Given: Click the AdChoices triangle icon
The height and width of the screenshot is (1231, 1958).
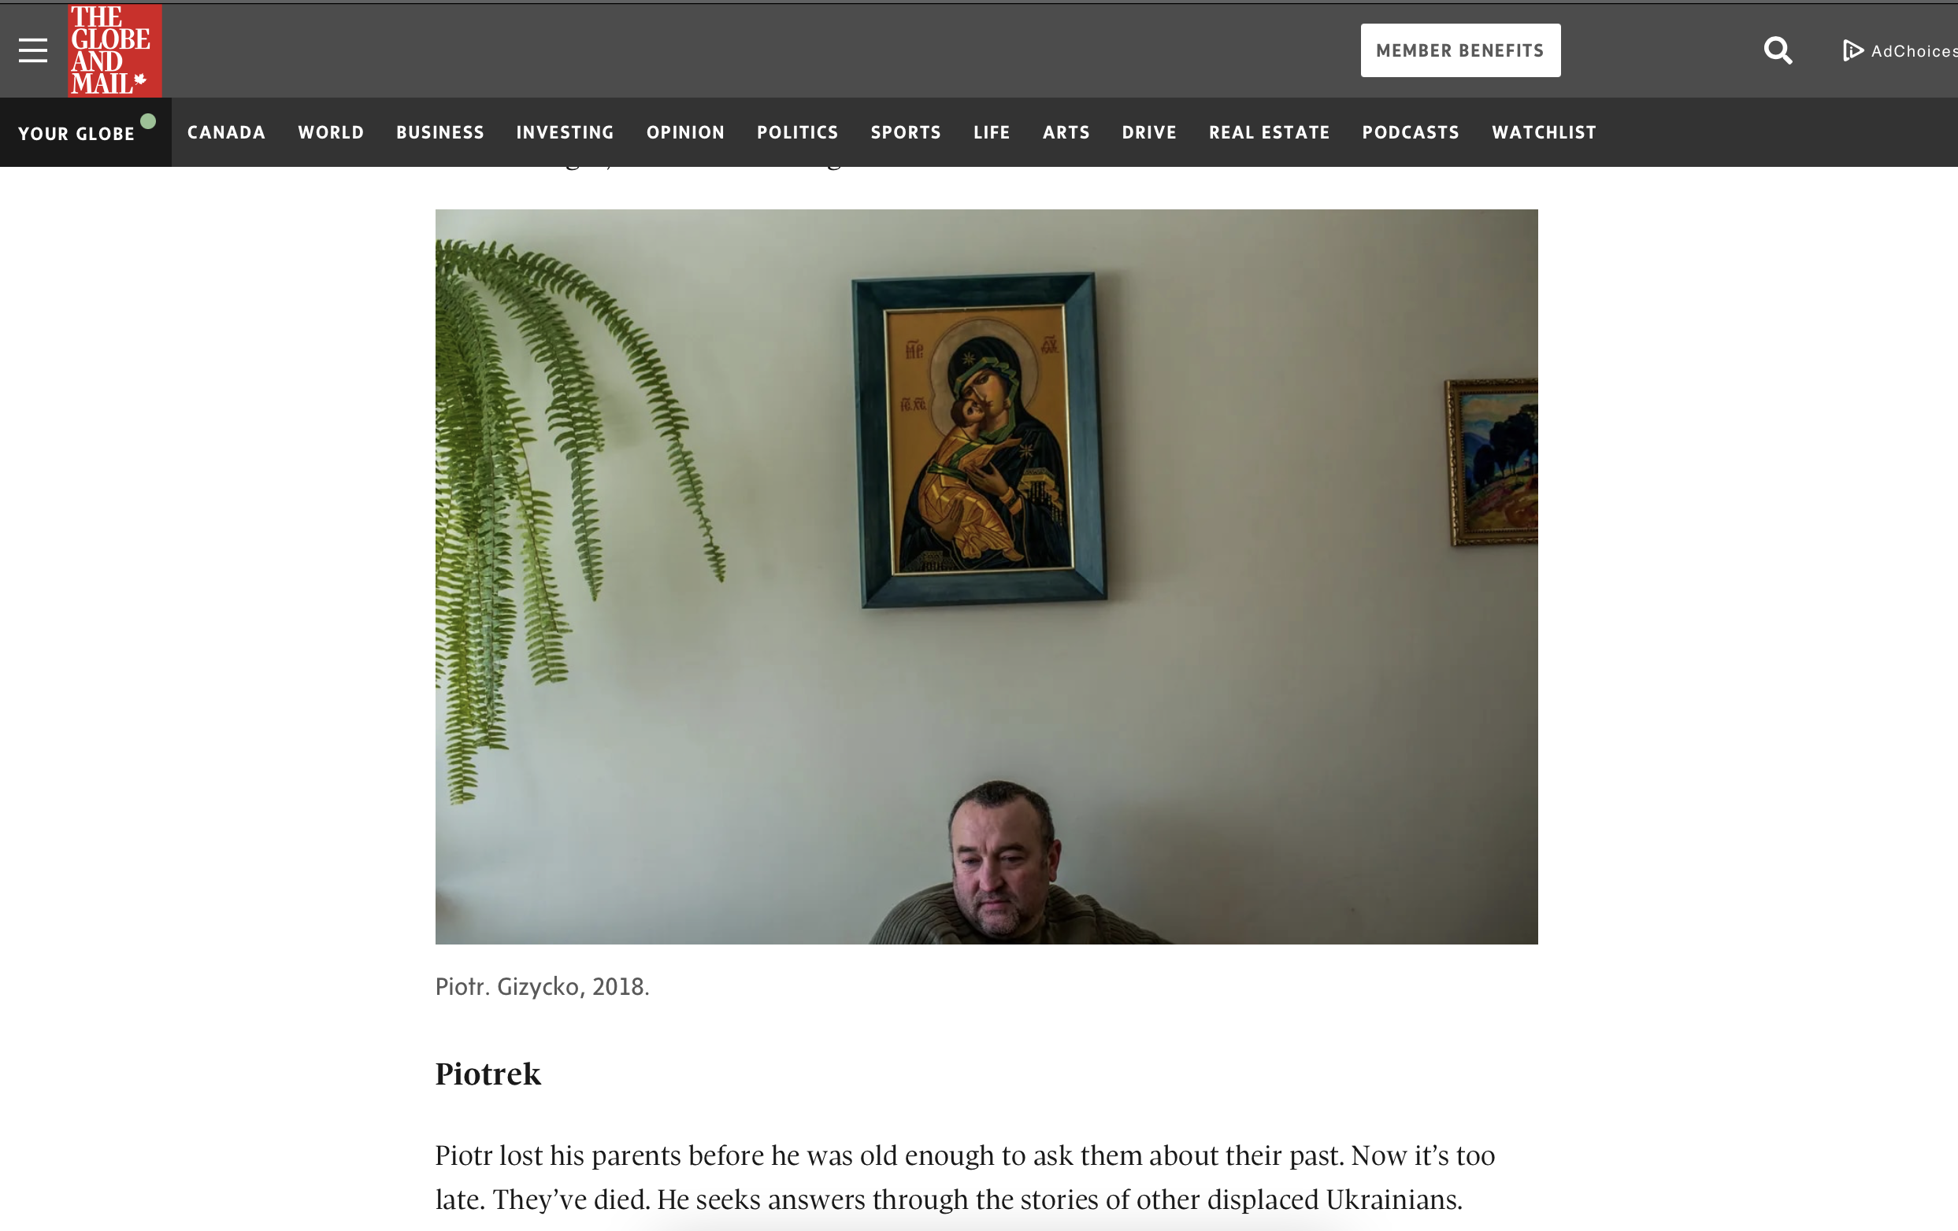Looking at the screenshot, I should [1852, 50].
